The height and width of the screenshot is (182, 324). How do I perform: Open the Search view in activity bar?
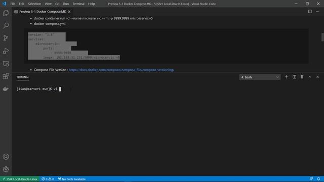coord(6,26)
